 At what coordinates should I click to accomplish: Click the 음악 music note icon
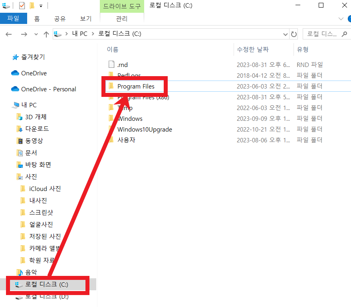(20, 272)
